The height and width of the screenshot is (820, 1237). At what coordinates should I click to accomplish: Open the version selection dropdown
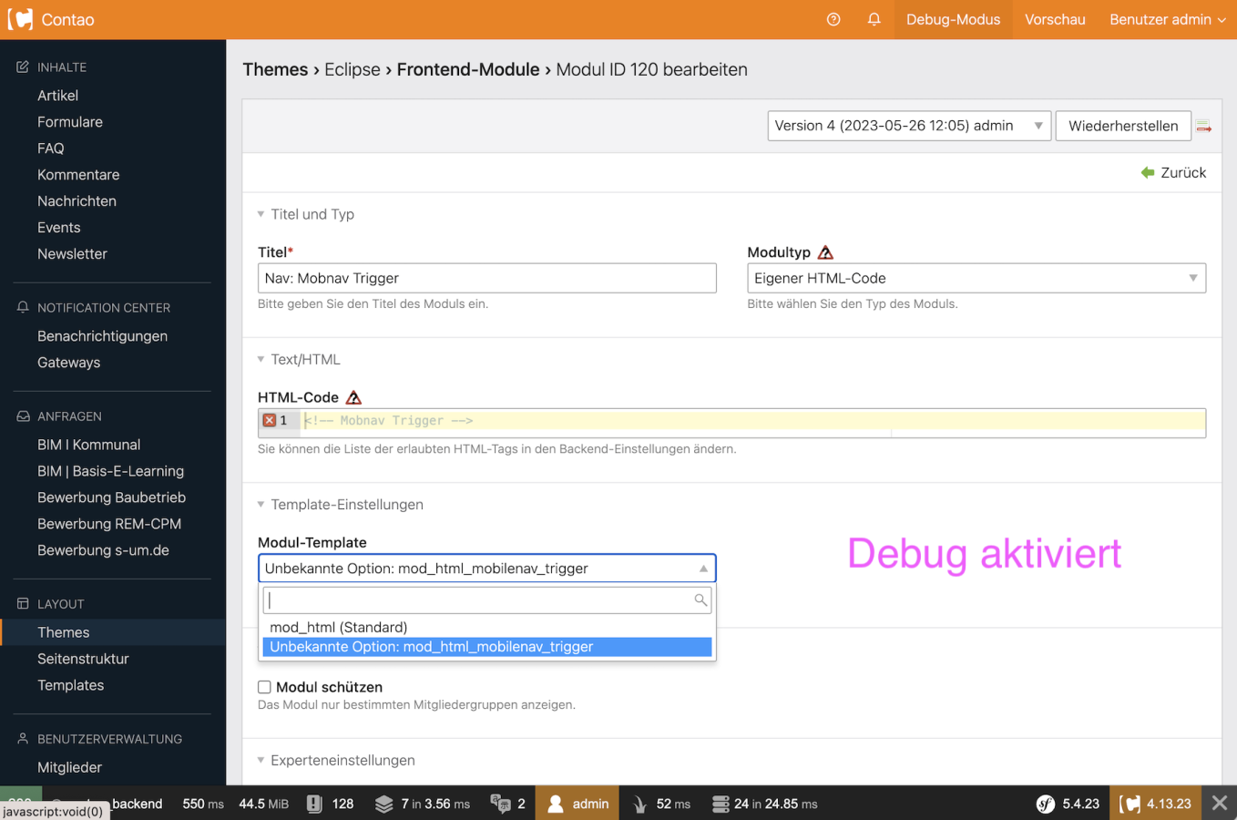[908, 126]
